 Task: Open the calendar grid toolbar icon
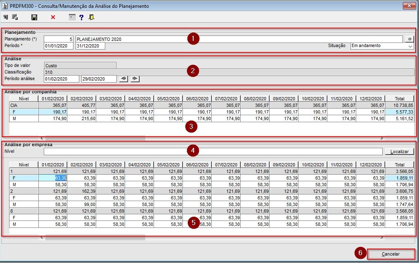point(72,17)
